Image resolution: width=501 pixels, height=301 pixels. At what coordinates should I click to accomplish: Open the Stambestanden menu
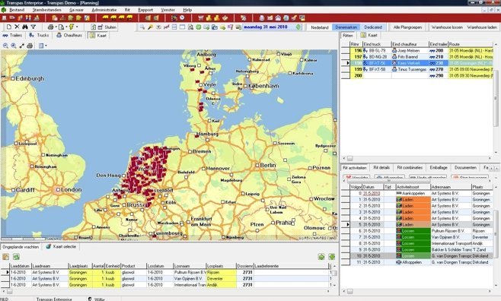[x=46, y=10]
